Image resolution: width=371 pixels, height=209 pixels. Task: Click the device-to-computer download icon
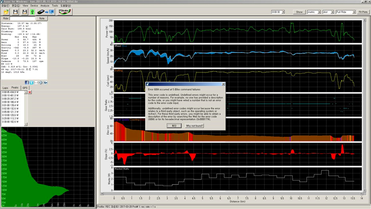coord(46,12)
